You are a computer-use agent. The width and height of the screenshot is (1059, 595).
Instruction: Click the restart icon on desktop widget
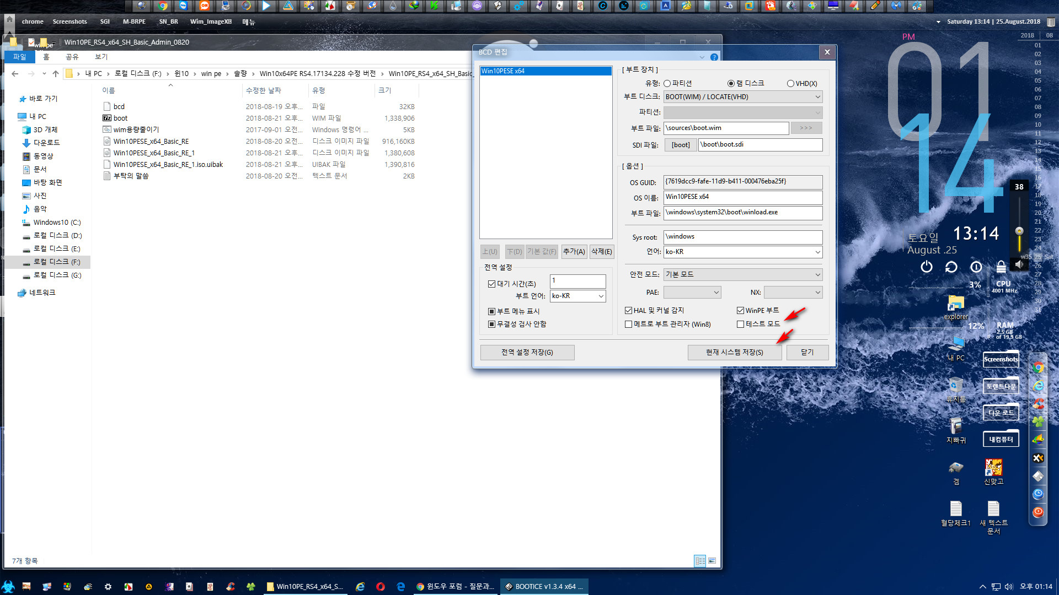(951, 267)
